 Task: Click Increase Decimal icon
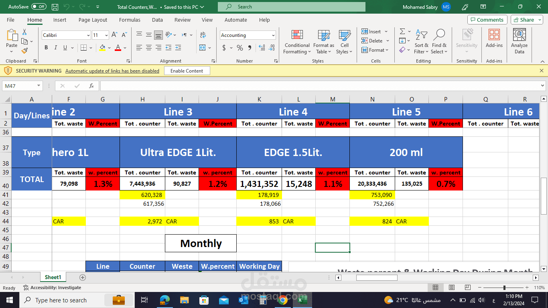point(262,48)
